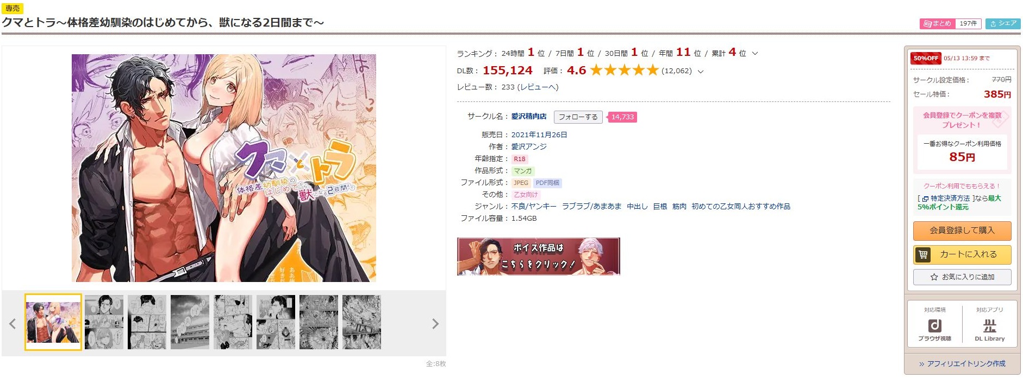Select the R18 age rating tag

point(520,159)
